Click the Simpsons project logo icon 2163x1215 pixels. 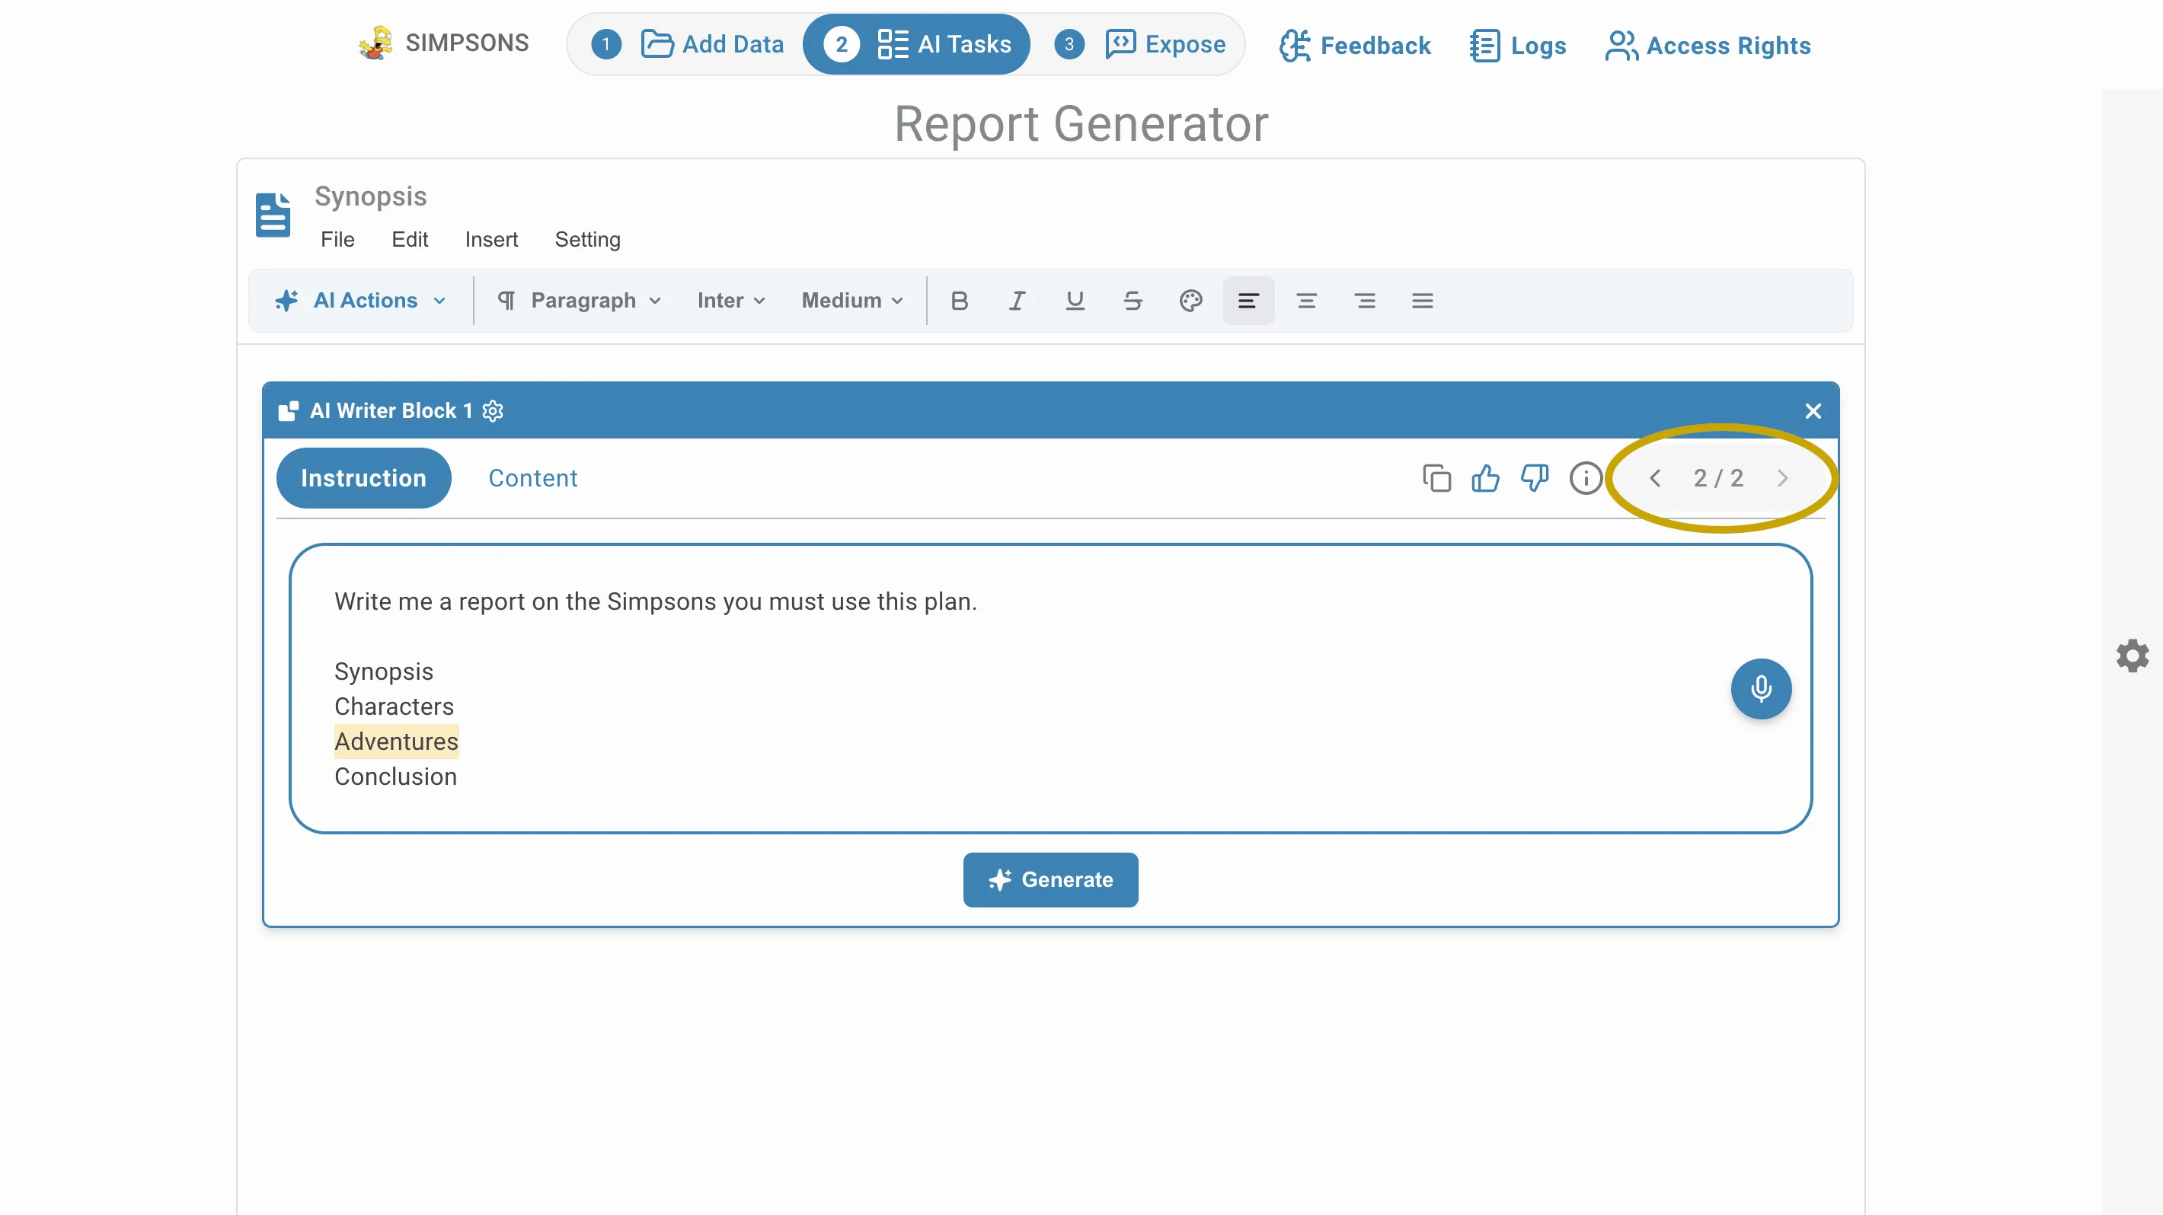click(x=375, y=43)
